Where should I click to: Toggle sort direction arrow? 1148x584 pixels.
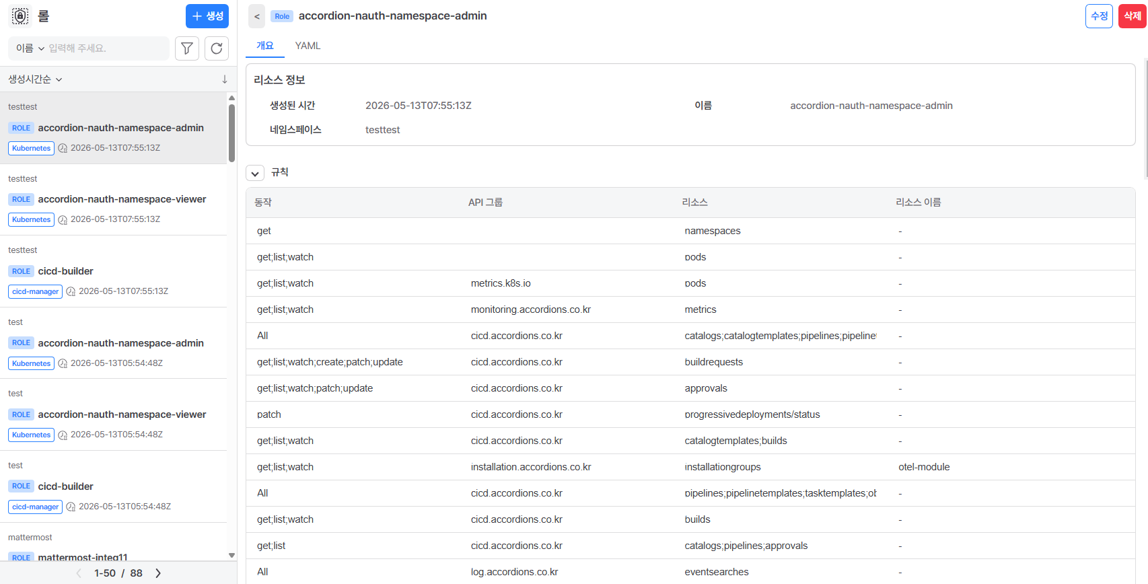pos(225,79)
